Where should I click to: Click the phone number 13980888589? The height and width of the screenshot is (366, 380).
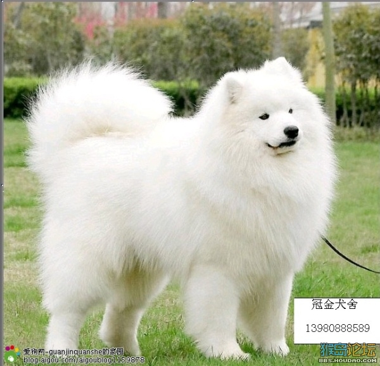pyautogui.click(x=338, y=328)
